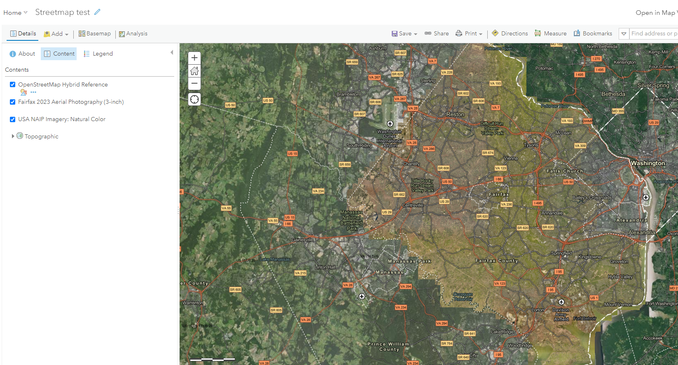Open Bookmarks list
This screenshot has width=678, height=365.
click(593, 33)
